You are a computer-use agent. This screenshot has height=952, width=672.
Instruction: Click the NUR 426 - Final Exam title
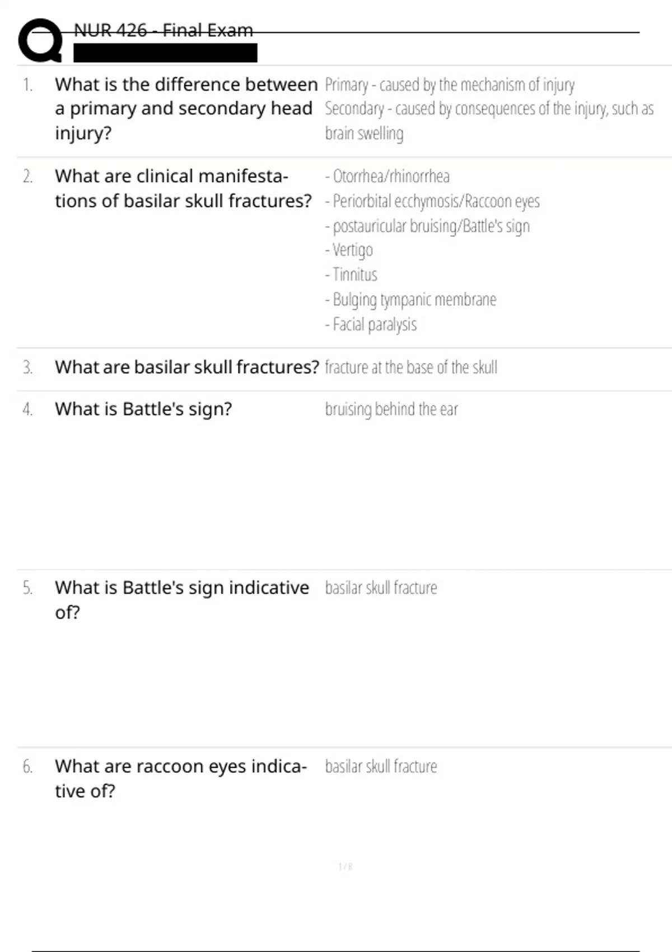(163, 30)
